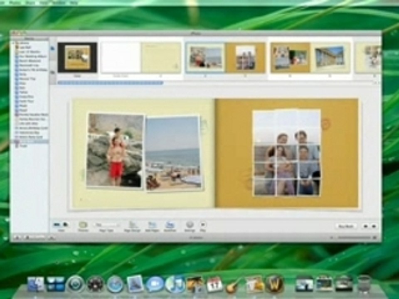Collapse the Library disclosure triangle

(13, 43)
